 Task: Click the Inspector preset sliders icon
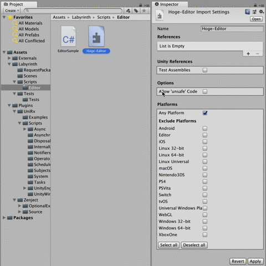[x=254, y=12]
